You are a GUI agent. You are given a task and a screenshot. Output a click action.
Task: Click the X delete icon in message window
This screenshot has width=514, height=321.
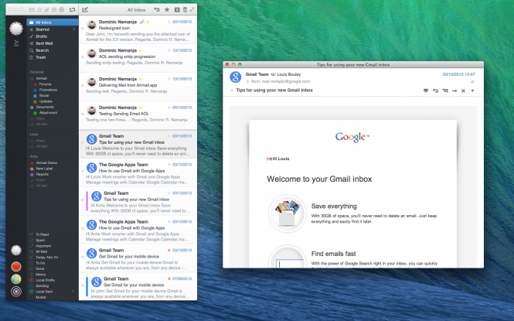point(463,90)
